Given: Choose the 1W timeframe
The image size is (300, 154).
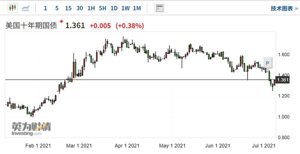Looking at the screenshot, I should [125, 8].
